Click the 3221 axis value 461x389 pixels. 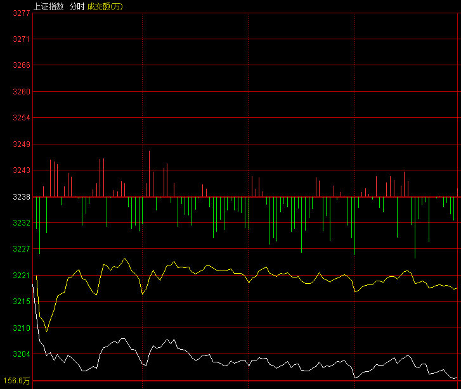(22, 276)
